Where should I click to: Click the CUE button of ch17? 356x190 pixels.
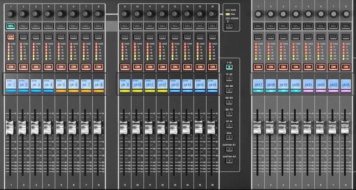[x=258, y=36]
